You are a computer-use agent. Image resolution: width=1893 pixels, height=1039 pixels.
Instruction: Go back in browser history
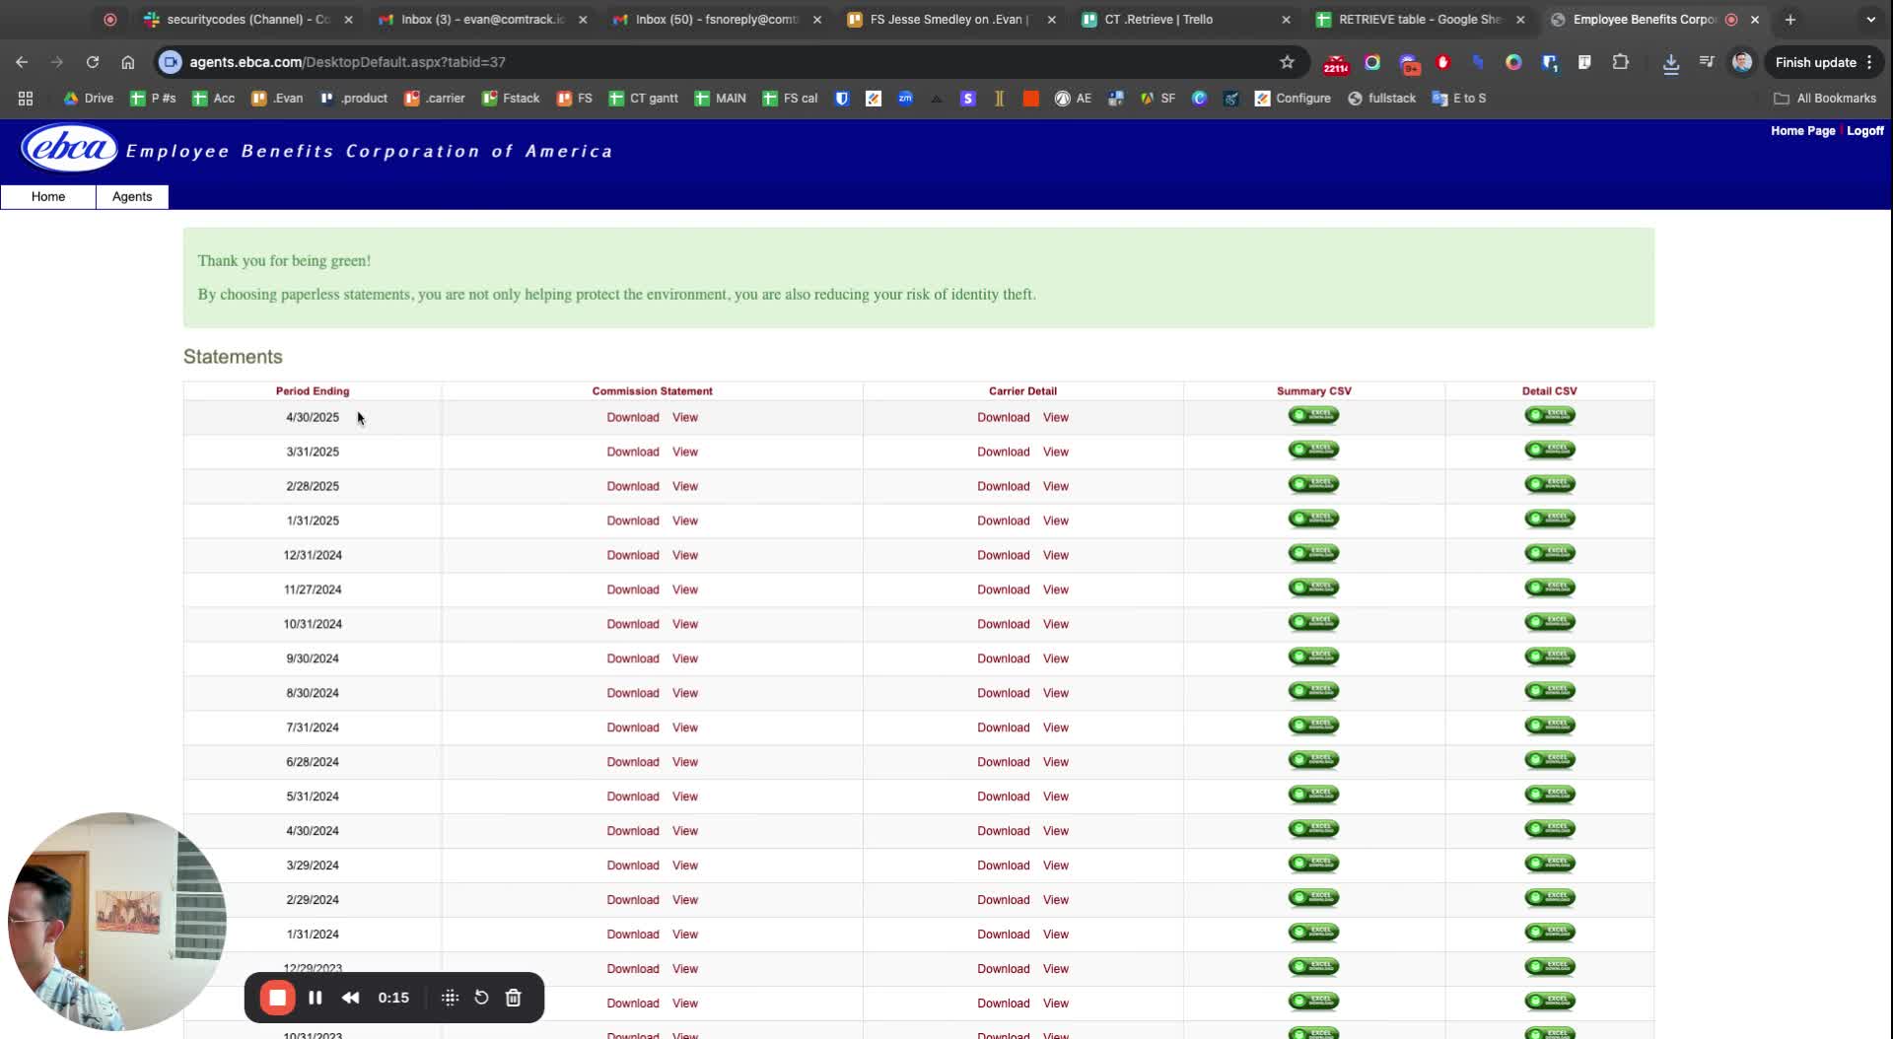click(x=22, y=62)
